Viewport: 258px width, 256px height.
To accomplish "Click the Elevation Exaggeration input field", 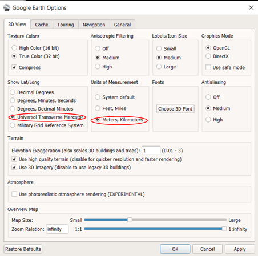I will point(151,151).
